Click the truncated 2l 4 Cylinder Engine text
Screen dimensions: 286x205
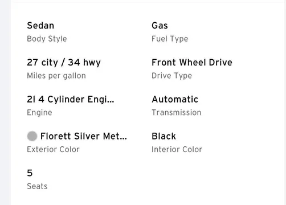coord(71,100)
